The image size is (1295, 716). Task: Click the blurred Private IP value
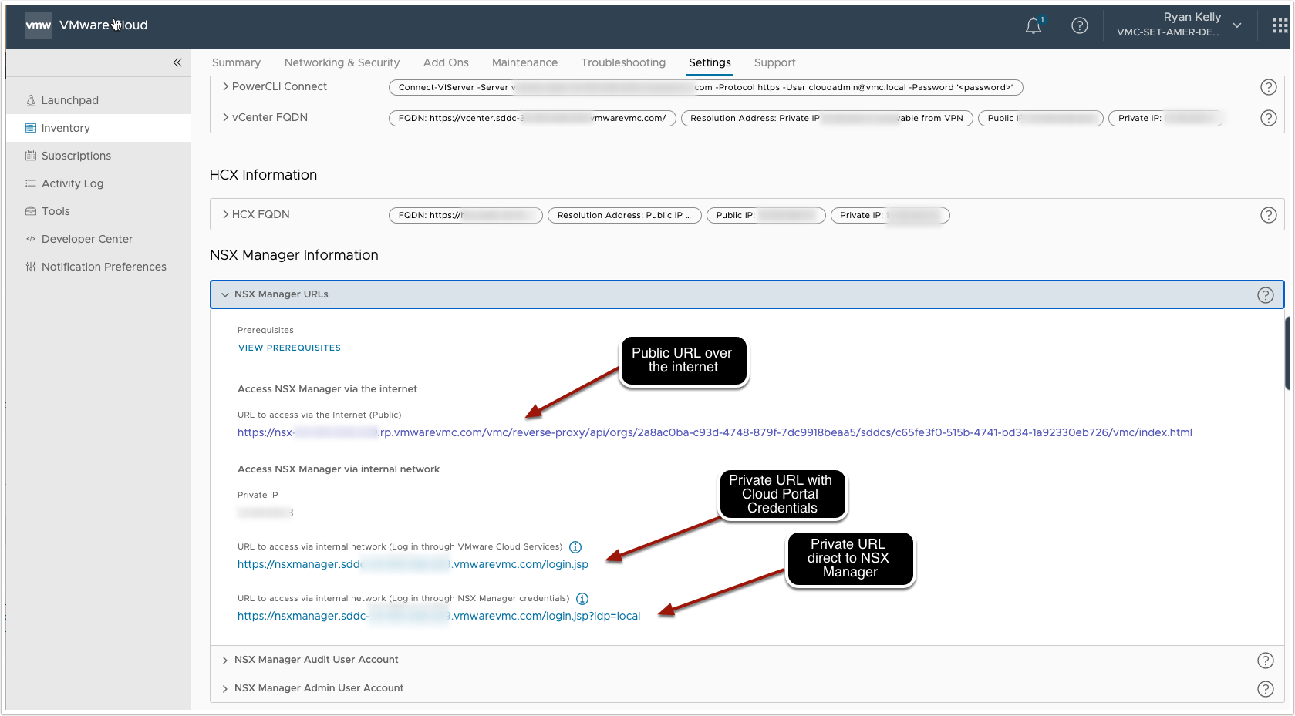[265, 513]
